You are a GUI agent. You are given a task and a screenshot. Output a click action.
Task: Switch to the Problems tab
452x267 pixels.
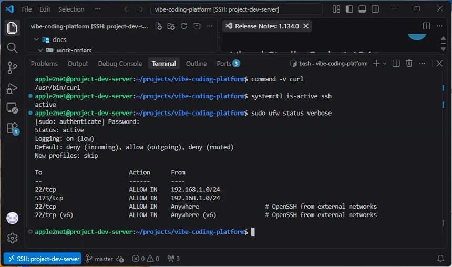(44, 64)
